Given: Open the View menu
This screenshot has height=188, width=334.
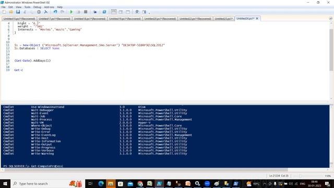Looking at the screenshot, I should [x=19, y=7].
